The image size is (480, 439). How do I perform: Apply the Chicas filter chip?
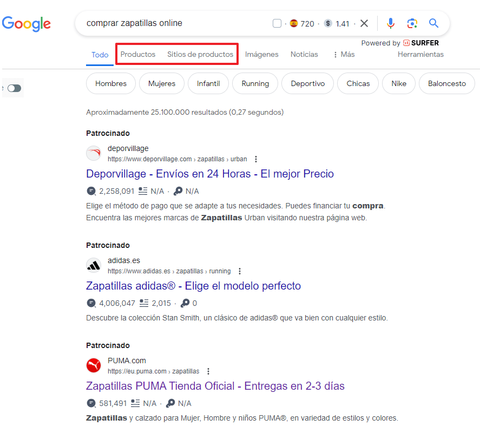[x=358, y=83]
